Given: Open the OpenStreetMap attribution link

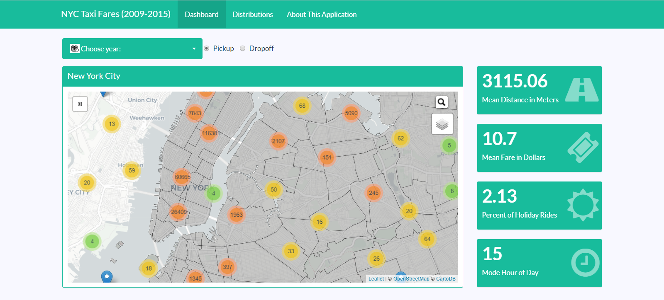Looking at the screenshot, I should (x=411, y=279).
